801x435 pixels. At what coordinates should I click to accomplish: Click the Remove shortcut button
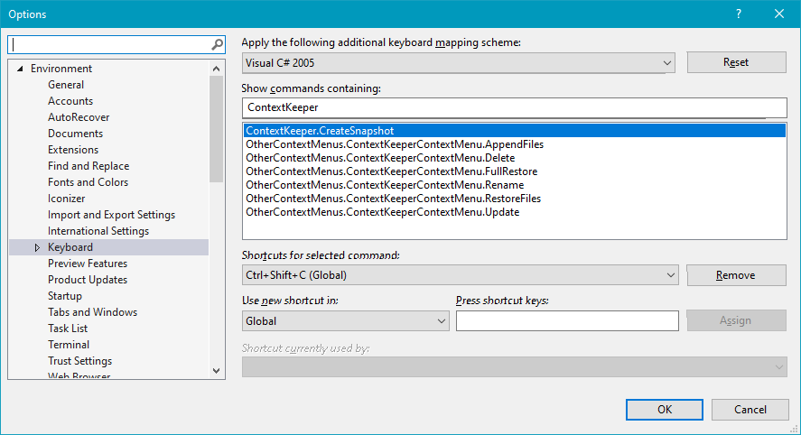tap(736, 275)
